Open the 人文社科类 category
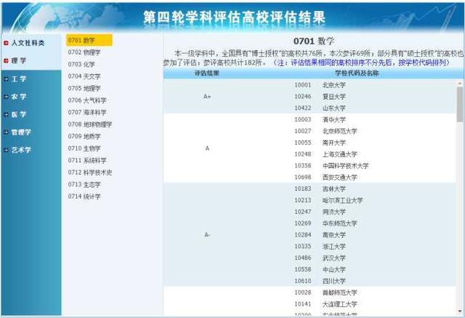The height and width of the screenshot is (318, 465). tap(28, 43)
